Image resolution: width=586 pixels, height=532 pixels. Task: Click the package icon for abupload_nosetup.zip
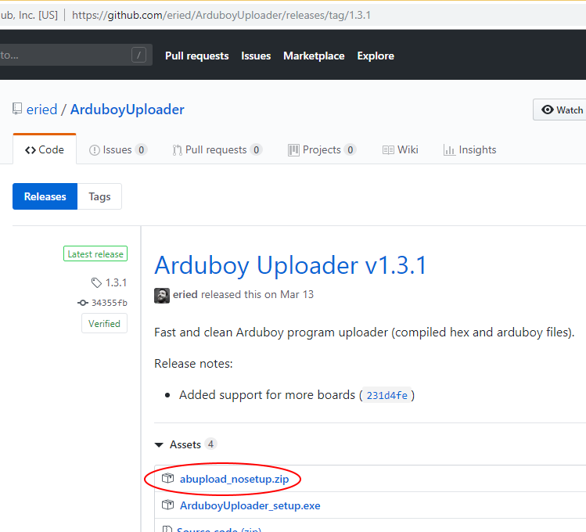click(167, 478)
